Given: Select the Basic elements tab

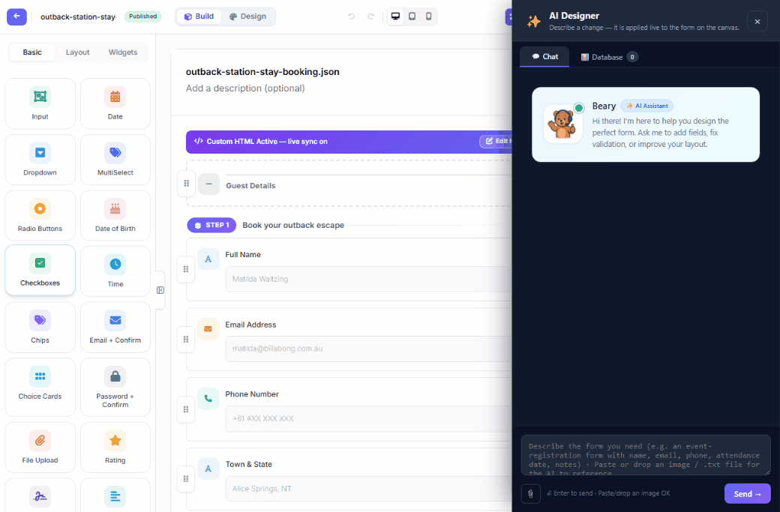Looking at the screenshot, I should 32,52.
